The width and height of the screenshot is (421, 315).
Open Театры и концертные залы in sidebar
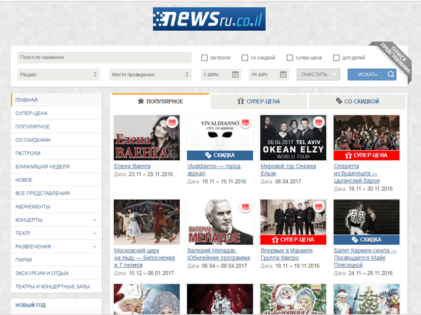[x=57, y=287]
